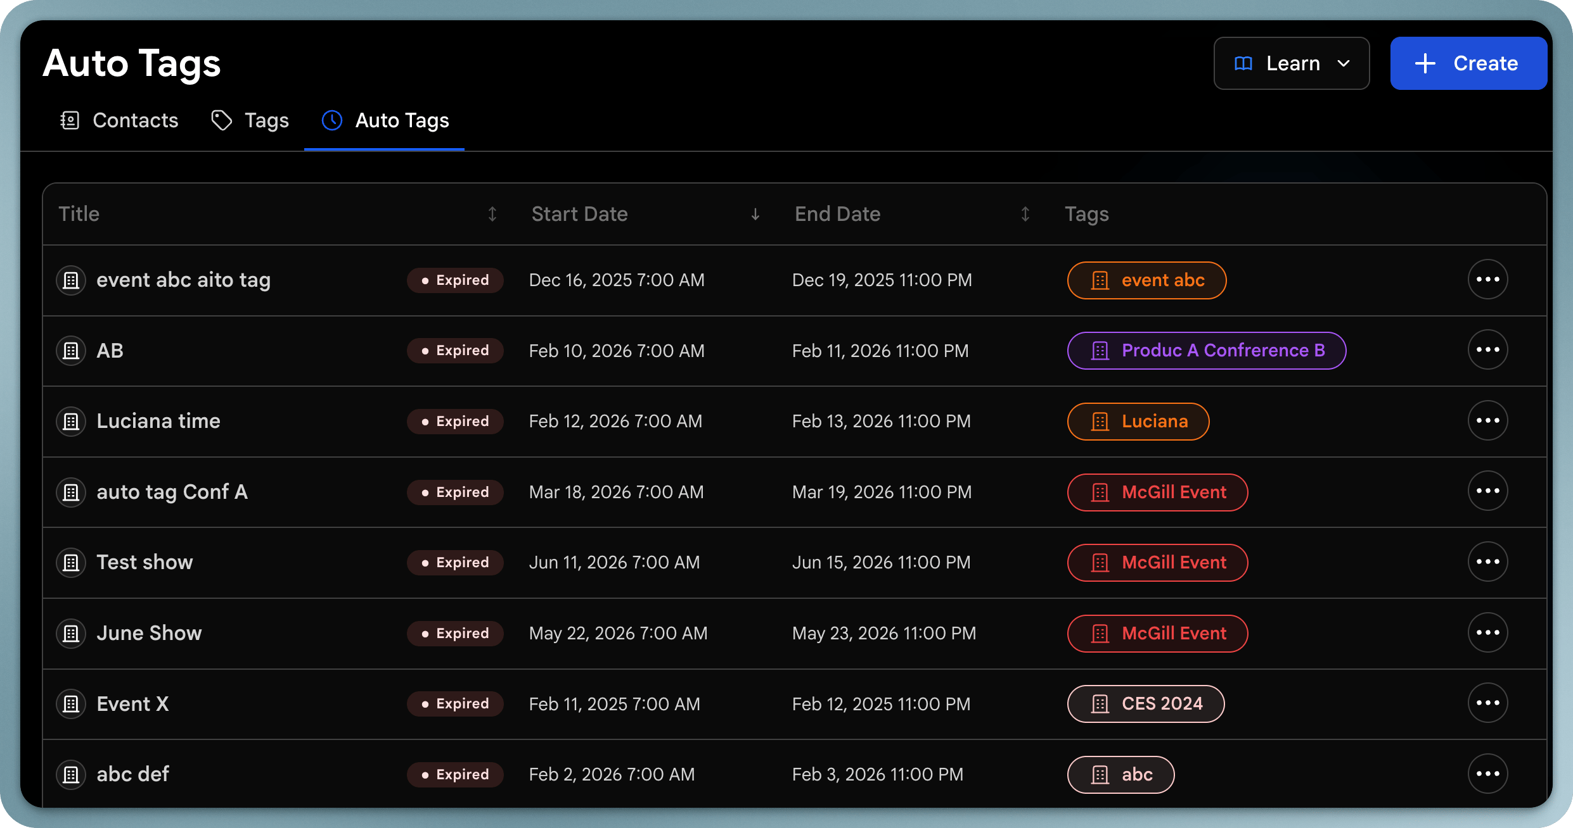The image size is (1573, 828).
Task: Open more options for the AB row
Action: click(x=1487, y=350)
